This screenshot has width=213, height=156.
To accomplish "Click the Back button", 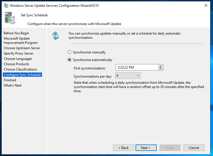I will pos(123,148).
